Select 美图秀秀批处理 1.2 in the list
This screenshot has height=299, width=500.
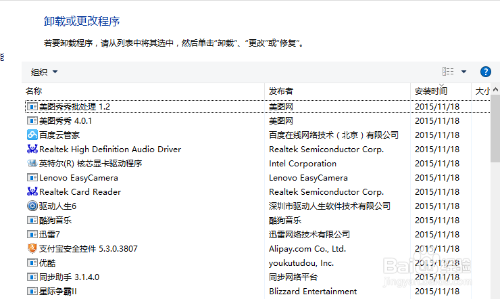pyautogui.click(x=74, y=106)
